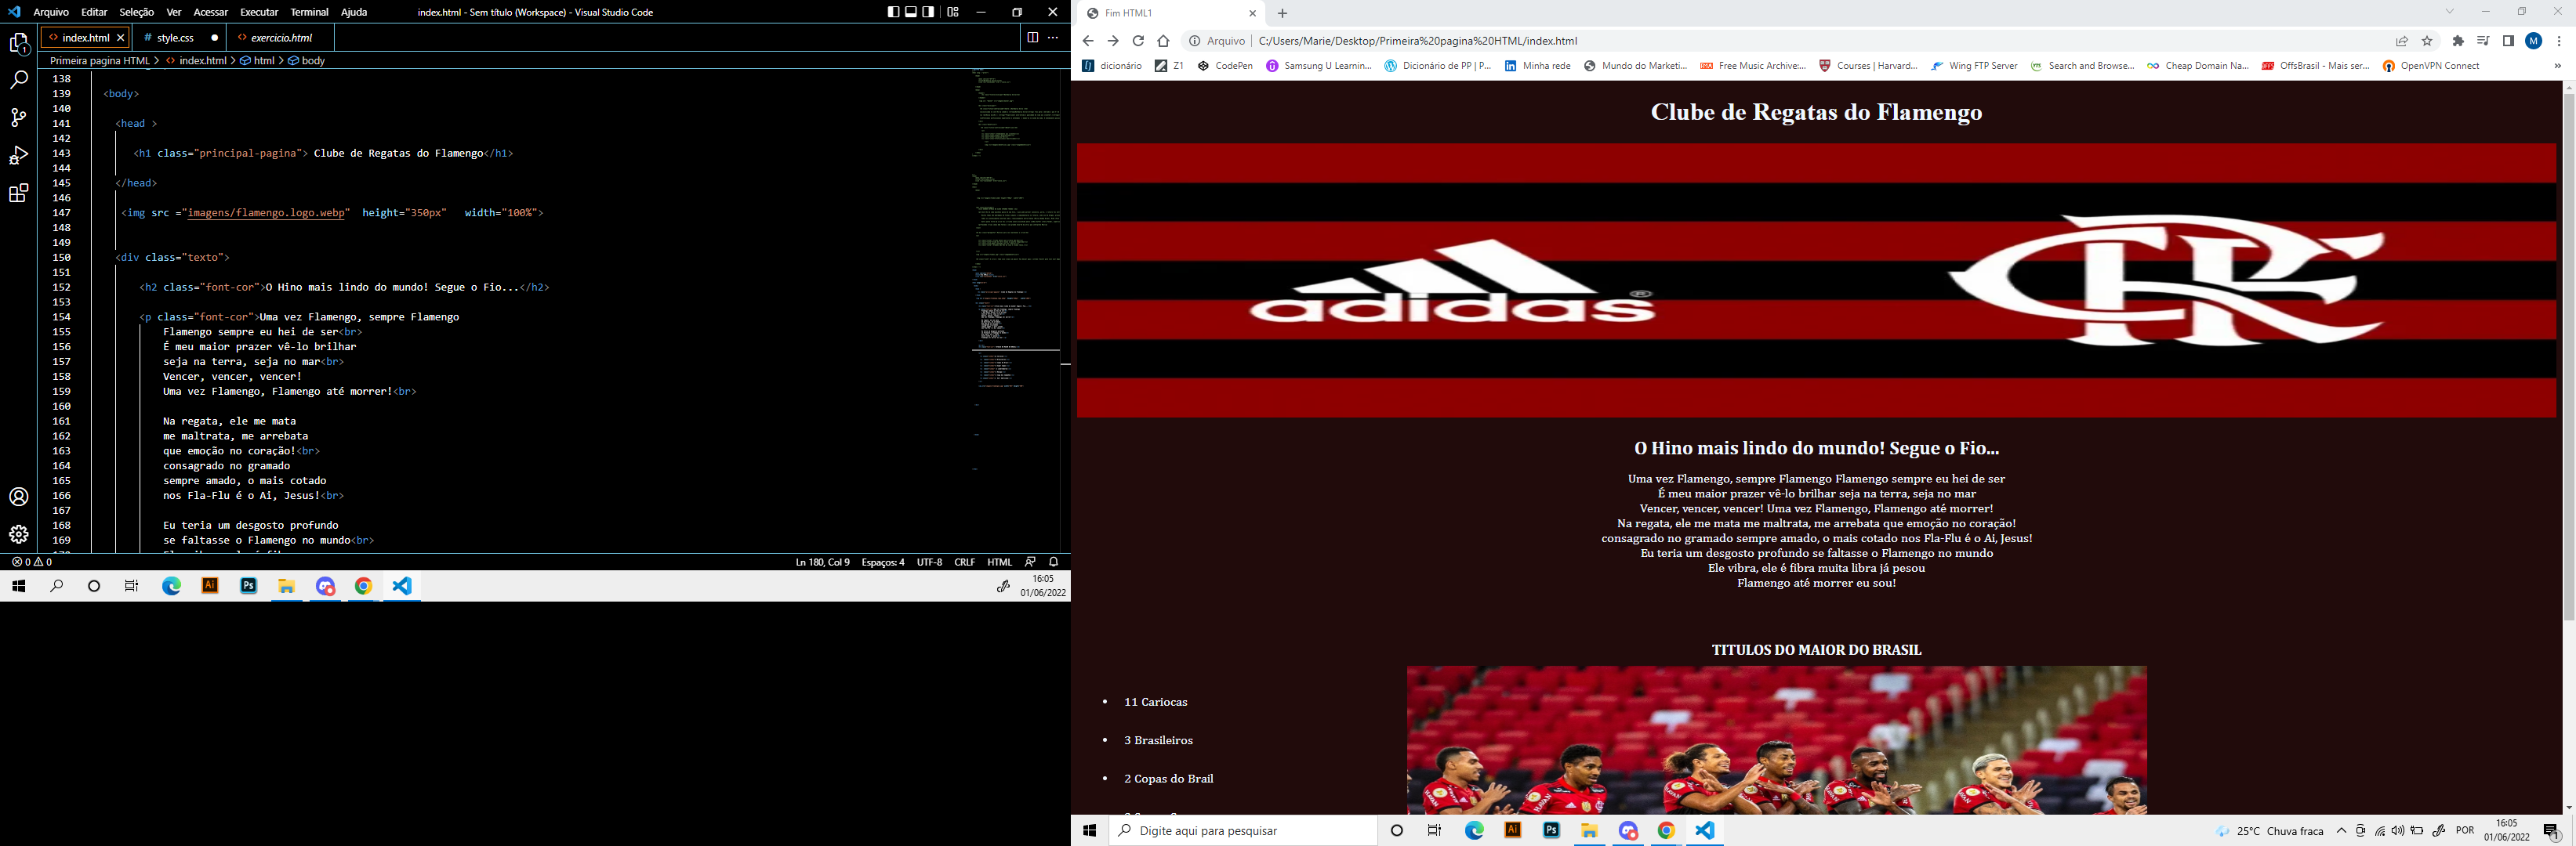This screenshot has height=846, width=2576.
Task: Open the Ajuda menu
Action: pos(354,12)
